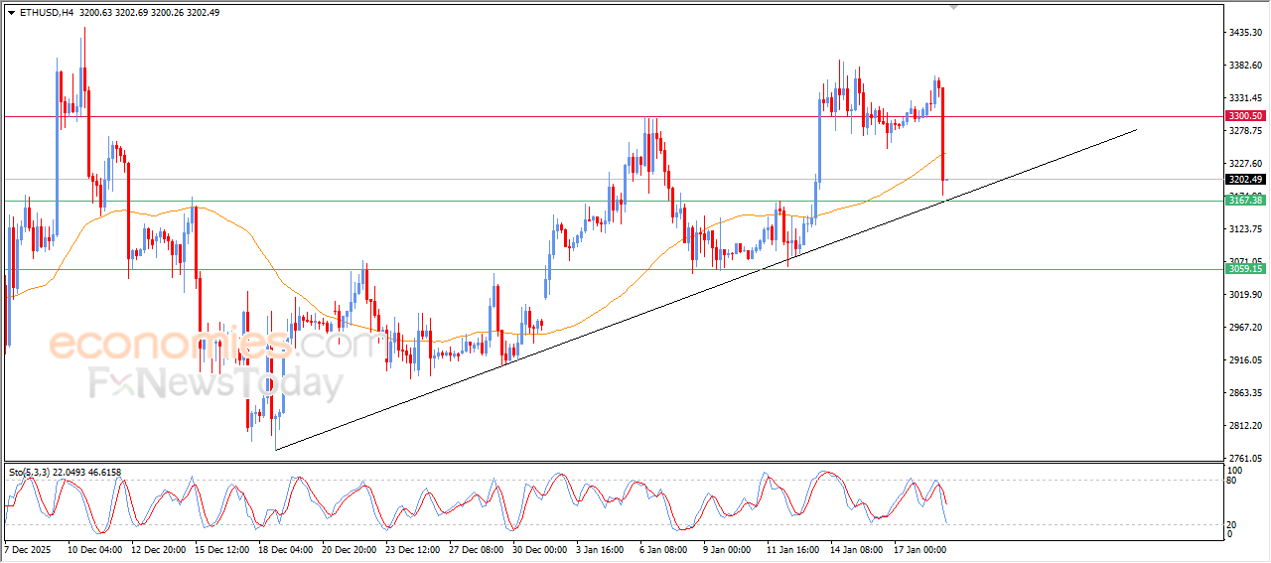Click the 30 Dec 00:00 date label
The height and width of the screenshot is (563, 1271).
(x=539, y=549)
